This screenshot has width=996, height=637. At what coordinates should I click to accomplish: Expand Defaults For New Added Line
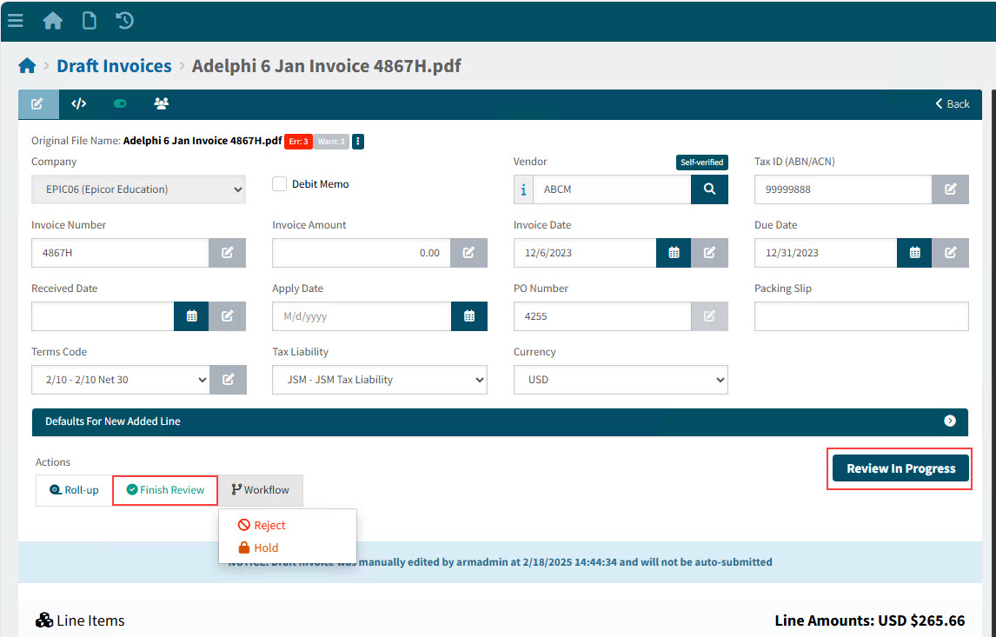pyautogui.click(x=949, y=421)
